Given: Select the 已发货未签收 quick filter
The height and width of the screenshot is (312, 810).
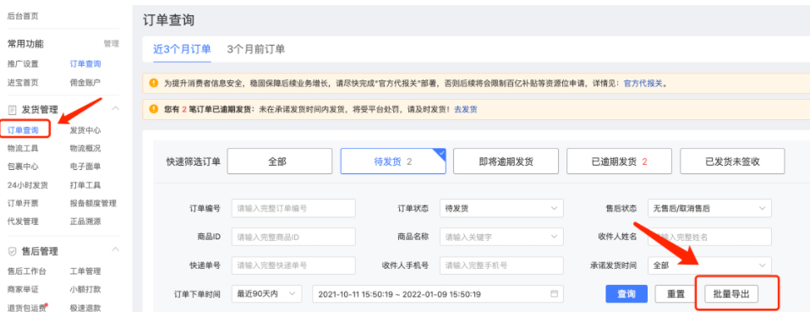Looking at the screenshot, I should (x=732, y=161).
